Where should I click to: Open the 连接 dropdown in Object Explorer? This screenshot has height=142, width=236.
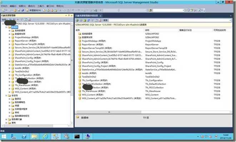(5, 20)
